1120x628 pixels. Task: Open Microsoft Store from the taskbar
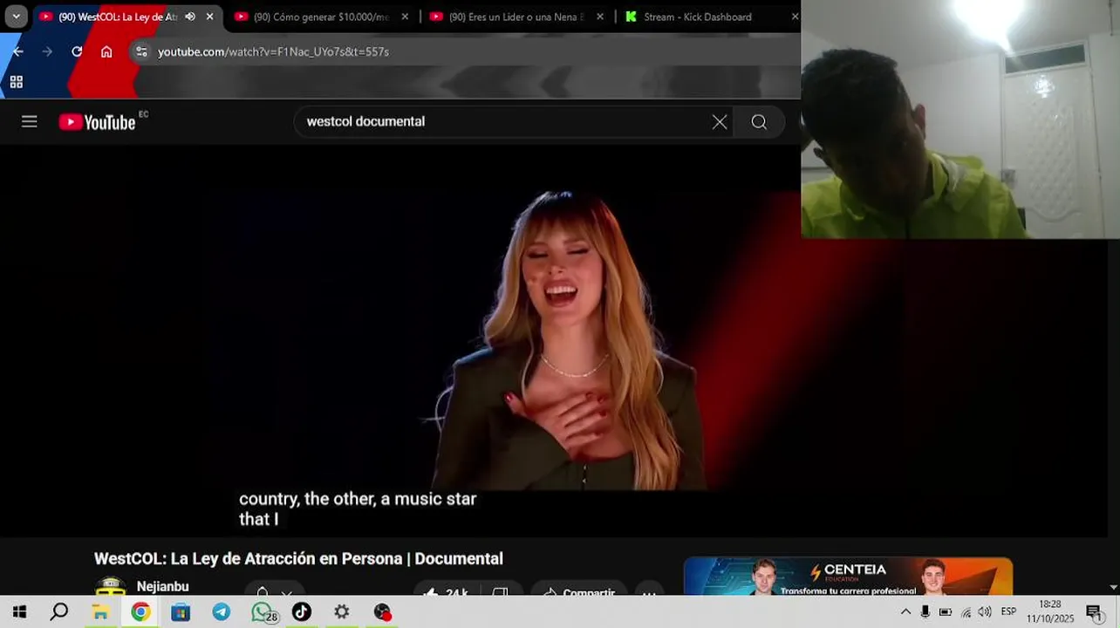[181, 612]
